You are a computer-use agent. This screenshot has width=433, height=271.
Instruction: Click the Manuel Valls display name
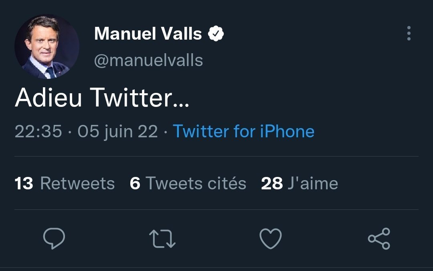[148, 34]
